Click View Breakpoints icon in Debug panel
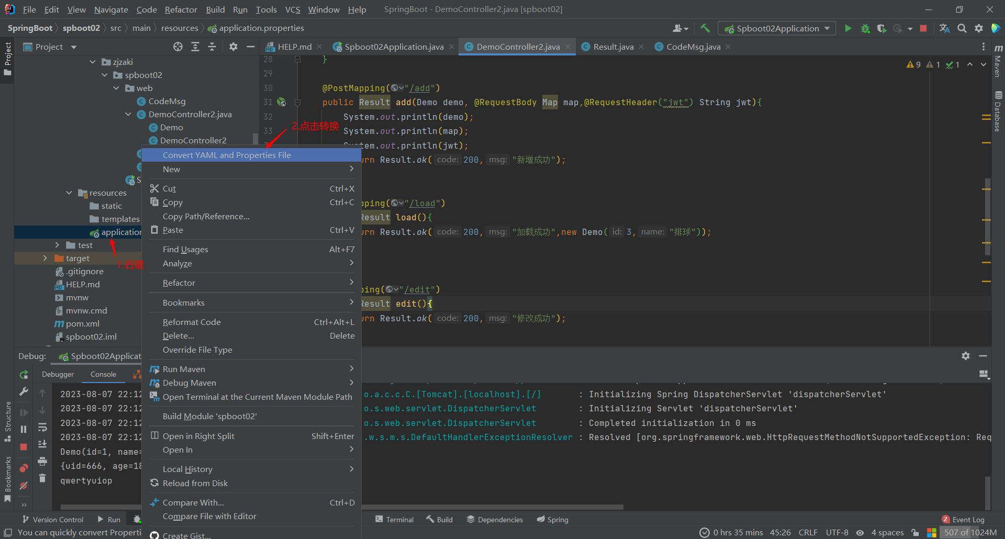 (x=24, y=468)
